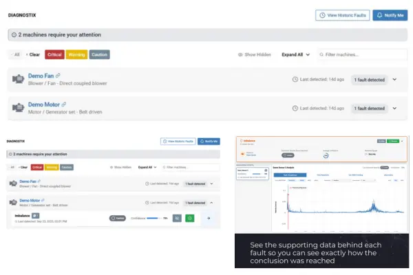Open Expand All dropdown in the small dashboard
413x275 pixels.
pos(147,167)
